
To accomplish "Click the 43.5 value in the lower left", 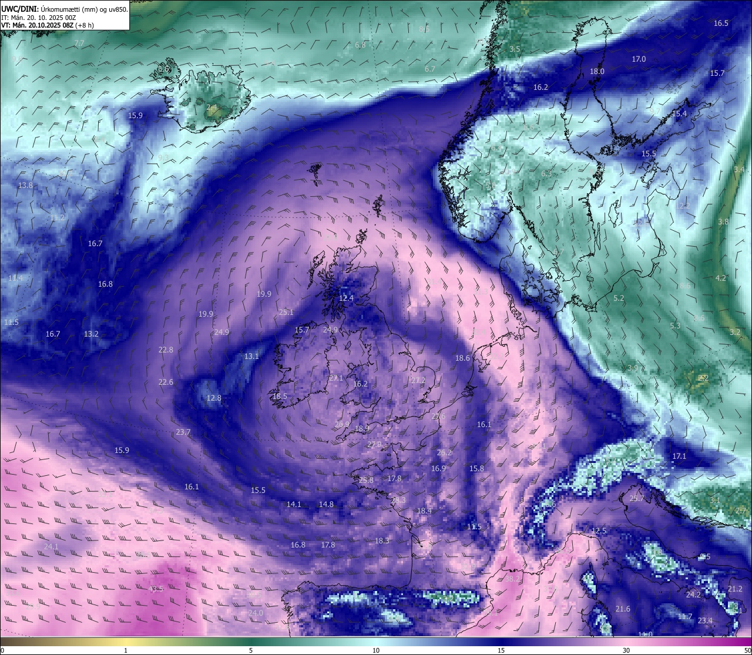I will pyautogui.click(x=156, y=589).
